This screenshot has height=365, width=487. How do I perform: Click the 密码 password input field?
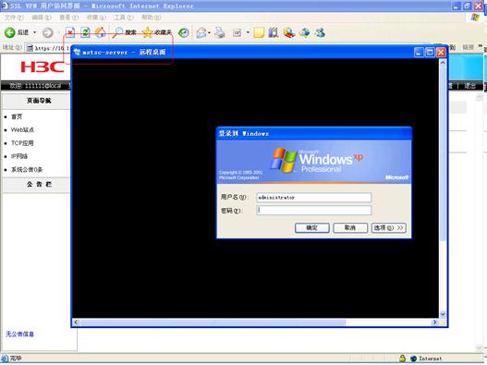314,211
